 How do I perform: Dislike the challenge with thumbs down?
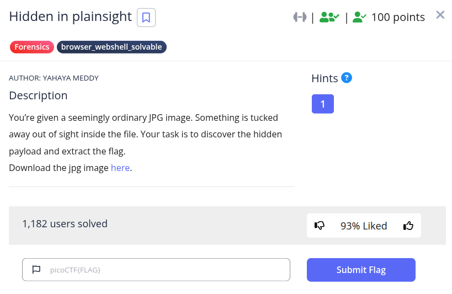tap(320, 226)
